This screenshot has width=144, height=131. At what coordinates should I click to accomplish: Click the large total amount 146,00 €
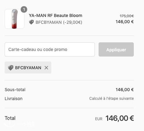pyautogui.click(x=120, y=118)
